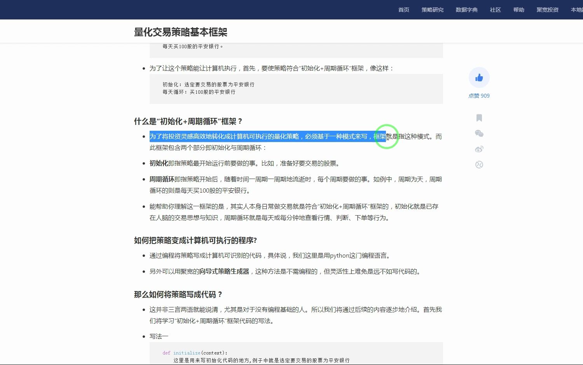583x365 pixels.
Task: Click code line 初始化：选定要交易的股票为平安银行
Action: [x=208, y=84]
